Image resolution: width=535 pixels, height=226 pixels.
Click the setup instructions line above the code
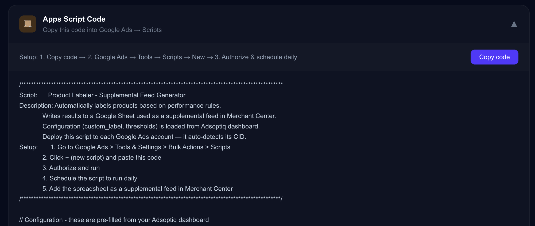158,57
